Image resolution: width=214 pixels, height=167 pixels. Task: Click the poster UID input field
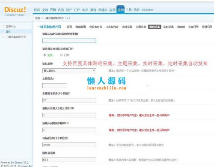[69, 115]
